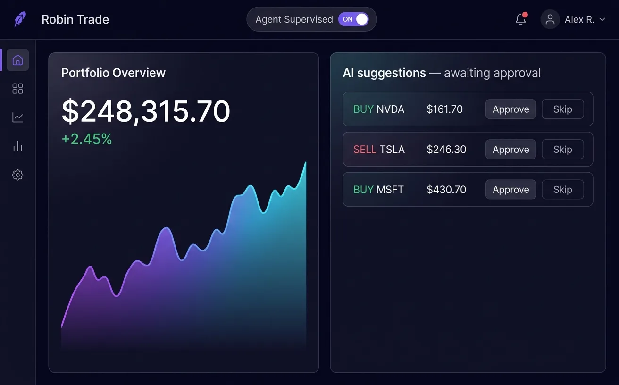Click the Robin Trade app name
Screen dimensions: 619x385
click(x=75, y=19)
